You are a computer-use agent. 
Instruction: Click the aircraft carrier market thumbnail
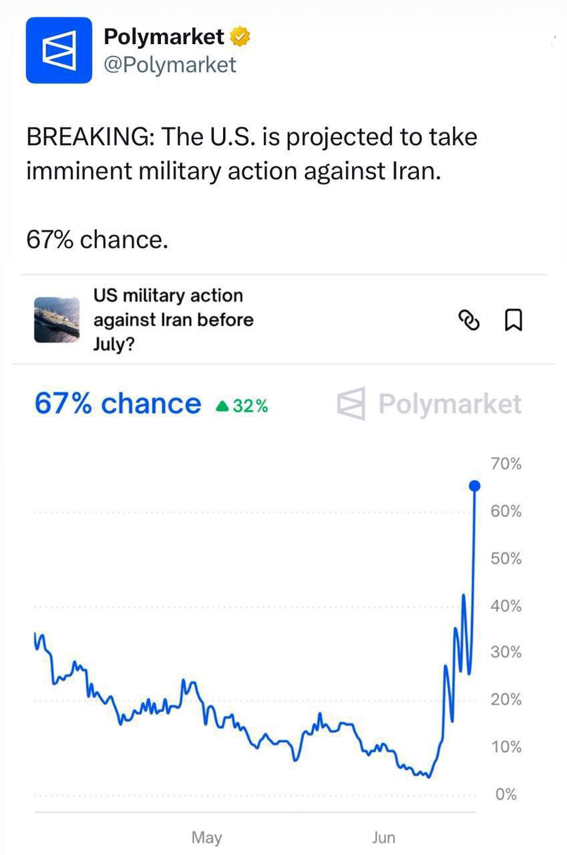point(57,320)
